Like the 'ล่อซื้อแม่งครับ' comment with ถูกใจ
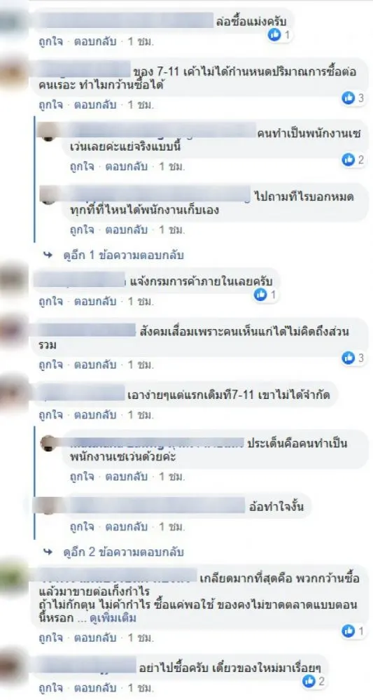The width and height of the screenshot is (373, 700). click(50, 41)
